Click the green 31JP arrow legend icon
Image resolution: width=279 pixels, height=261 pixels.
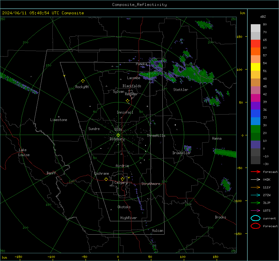coord(255,203)
